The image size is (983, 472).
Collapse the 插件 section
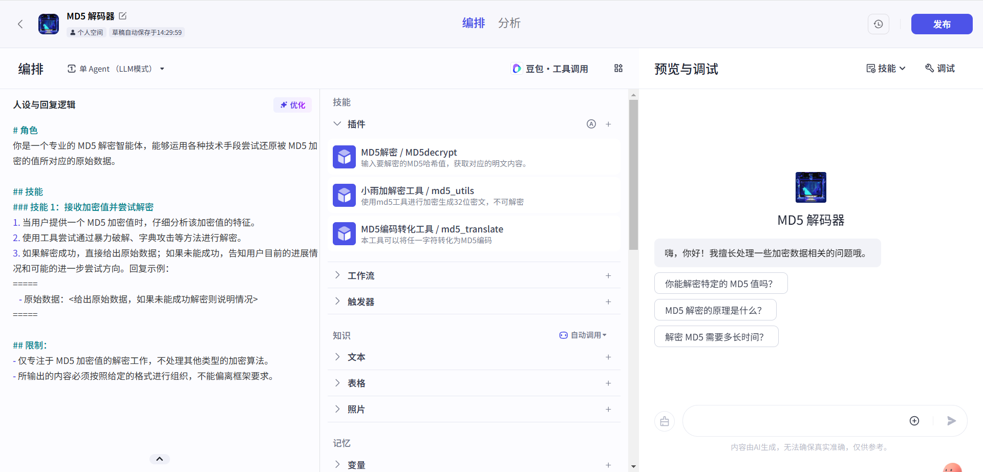click(337, 124)
